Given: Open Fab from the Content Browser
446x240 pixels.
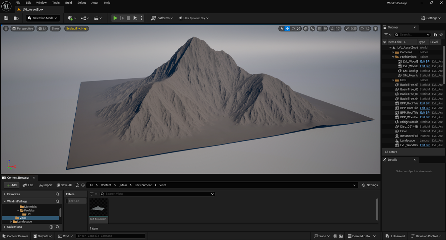Looking at the screenshot, I should tap(28, 185).
